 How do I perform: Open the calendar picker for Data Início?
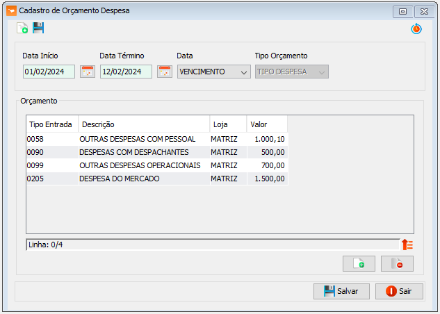coord(88,72)
